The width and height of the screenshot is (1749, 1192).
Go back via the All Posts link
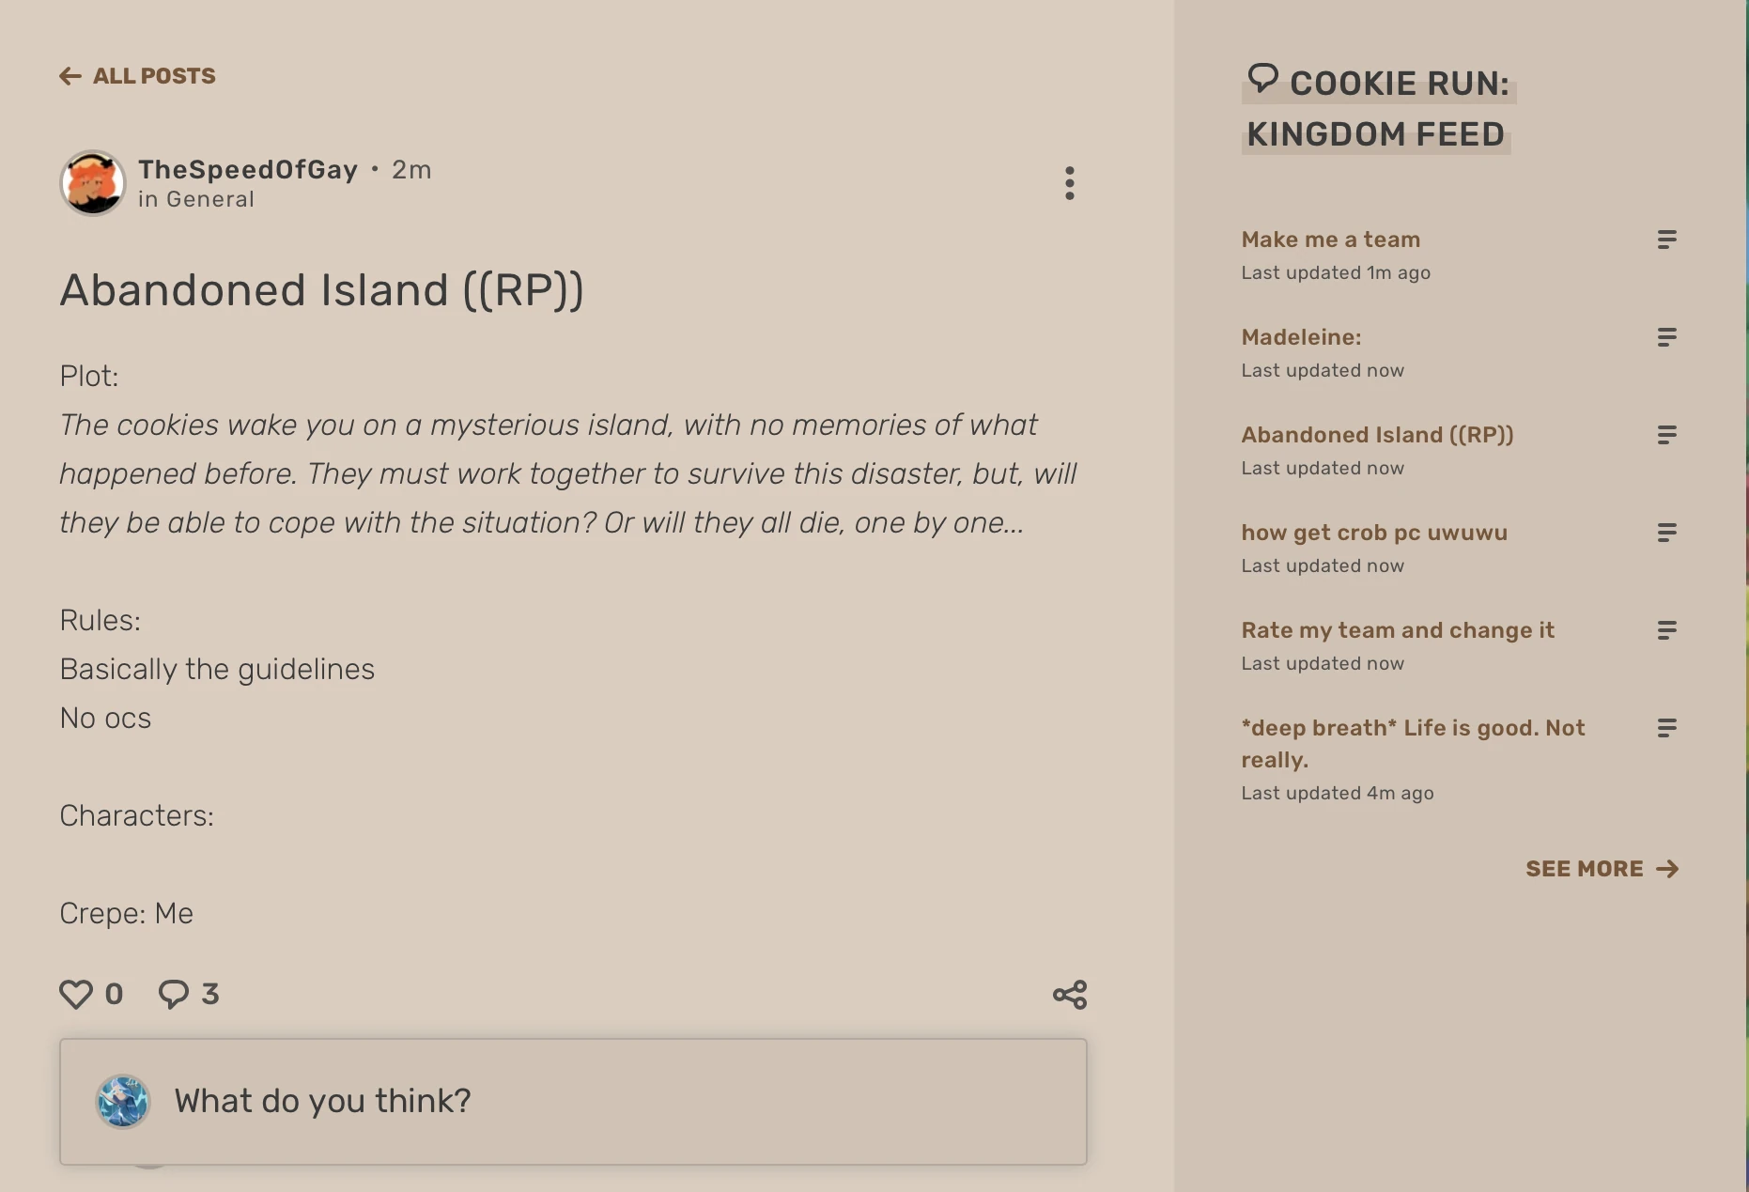pyautogui.click(x=154, y=76)
